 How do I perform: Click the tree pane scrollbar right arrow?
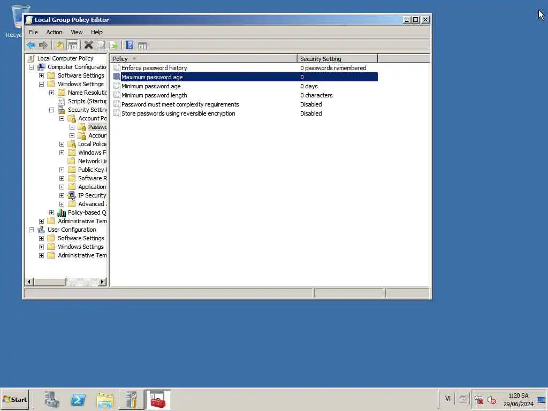102,281
